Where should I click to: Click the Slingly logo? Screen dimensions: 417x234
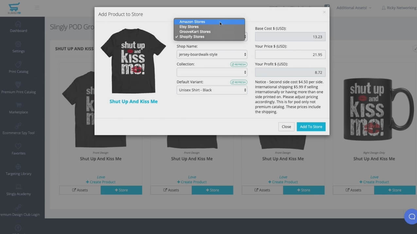(14, 8)
